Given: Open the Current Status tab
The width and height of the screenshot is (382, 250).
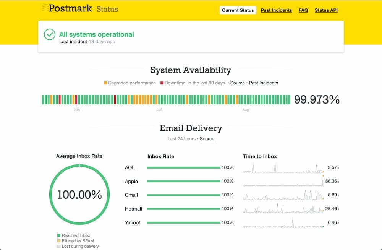Looking at the screenshot, I should click(x=238, y=10).
